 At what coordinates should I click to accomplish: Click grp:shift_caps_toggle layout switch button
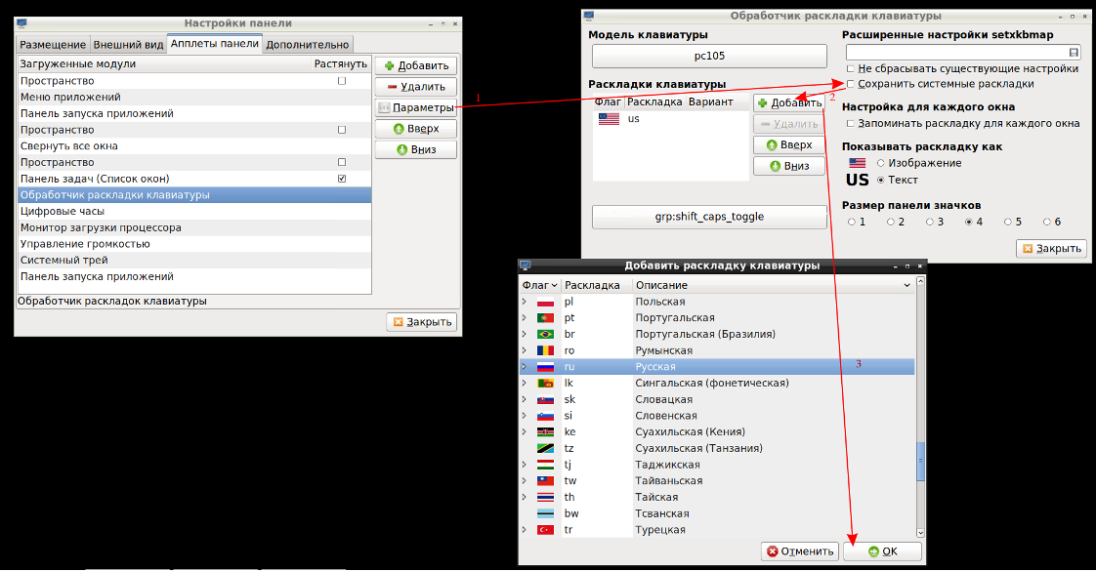709,217
